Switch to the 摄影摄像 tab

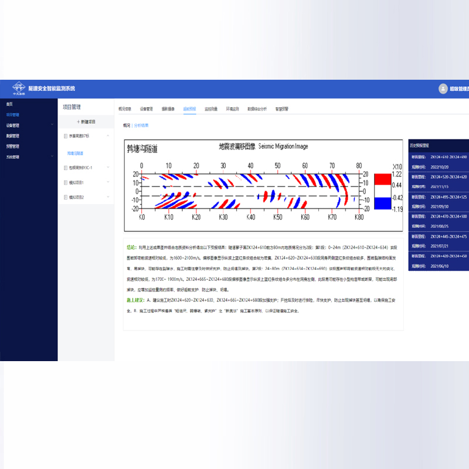(x=168, y=109)
